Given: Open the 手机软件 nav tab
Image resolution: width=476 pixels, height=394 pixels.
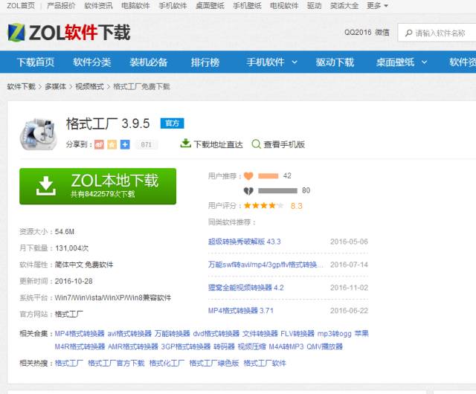Looking at the screenshot, I should click(x=266, y=62).
